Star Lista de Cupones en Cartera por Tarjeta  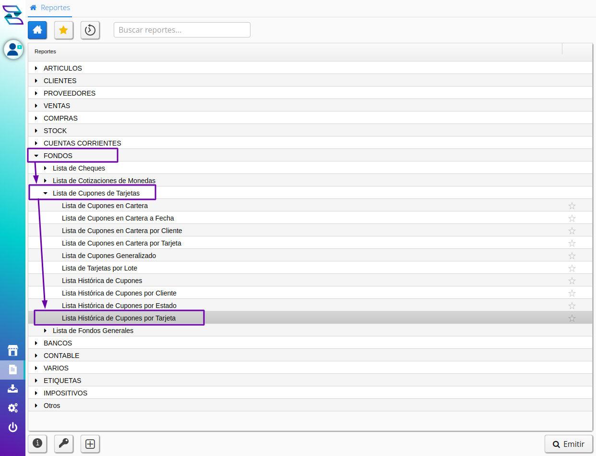tap(572, 243)
